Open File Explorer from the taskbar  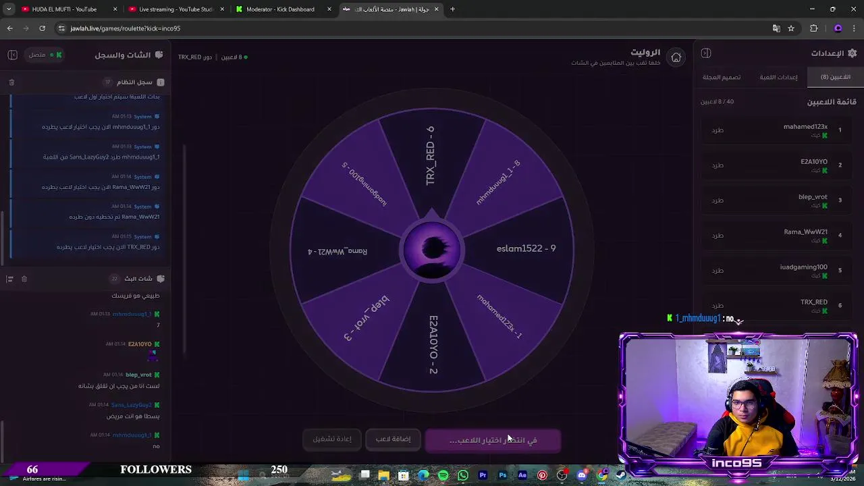tap(383, 475)
